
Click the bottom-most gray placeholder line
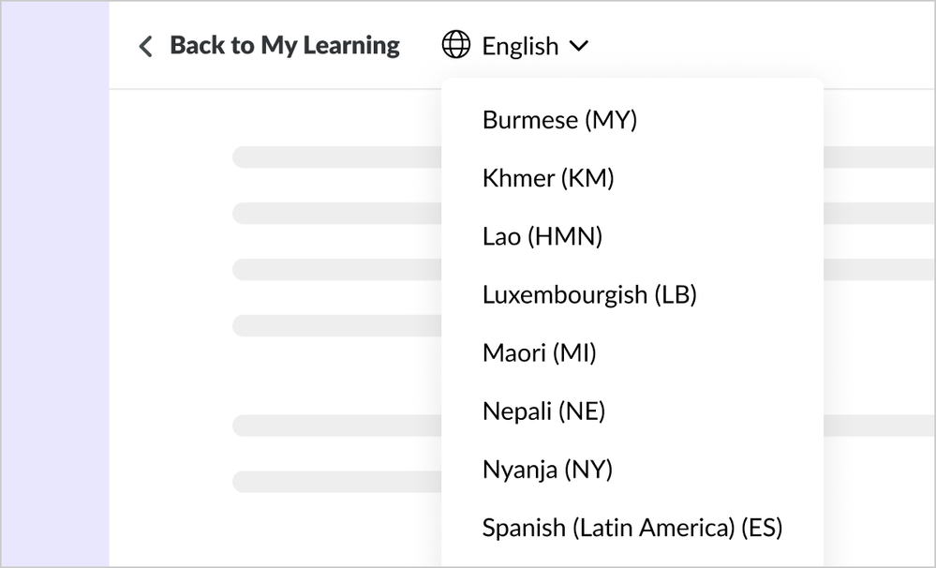[x=337, y=482]
